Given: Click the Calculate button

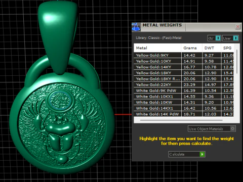Looking at the screenshot, I should coord(187,154).
